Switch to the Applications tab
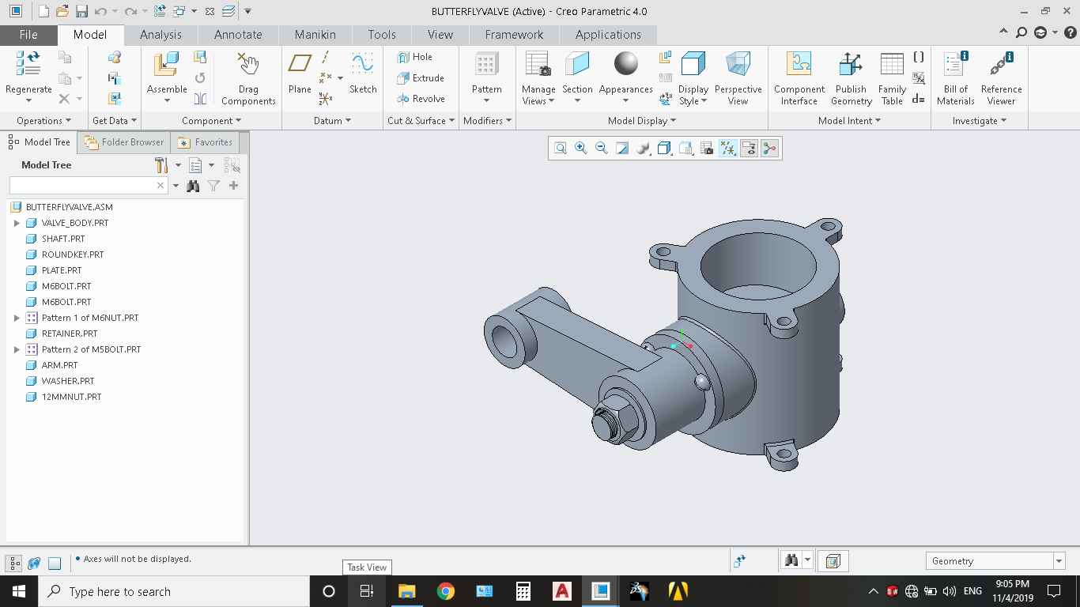Image resolution: width=1080 pixels, height=607 pixels. point(608,35)
